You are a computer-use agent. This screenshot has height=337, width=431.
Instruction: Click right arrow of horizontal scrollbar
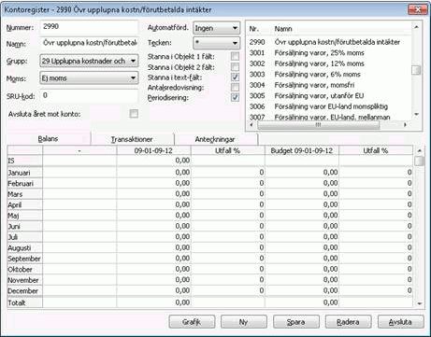[405, 125]
